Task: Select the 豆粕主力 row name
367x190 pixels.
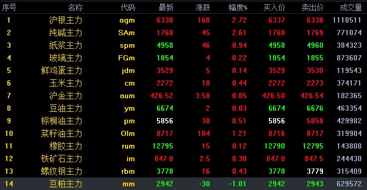Action: pos(66,184)
